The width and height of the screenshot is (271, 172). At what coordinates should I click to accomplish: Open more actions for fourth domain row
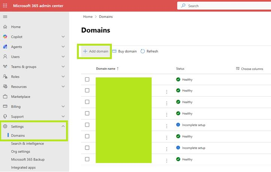click(x=167, y=115)
